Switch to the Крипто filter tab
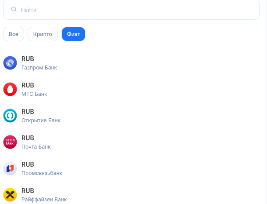Screen dimensions: 267x204 [x=43, y=34]
